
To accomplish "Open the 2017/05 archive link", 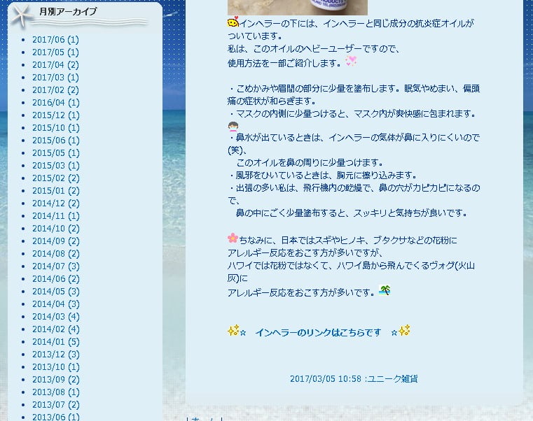I will click(55, 52).
